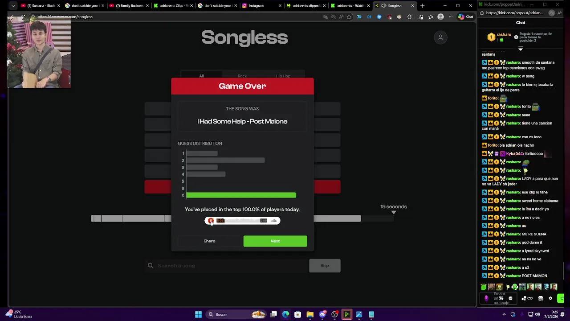Image resolution: width=570 pixels, height=321 pixels.
Task: Open the Copilot Chat button
Action: click(x=466, y=17)
